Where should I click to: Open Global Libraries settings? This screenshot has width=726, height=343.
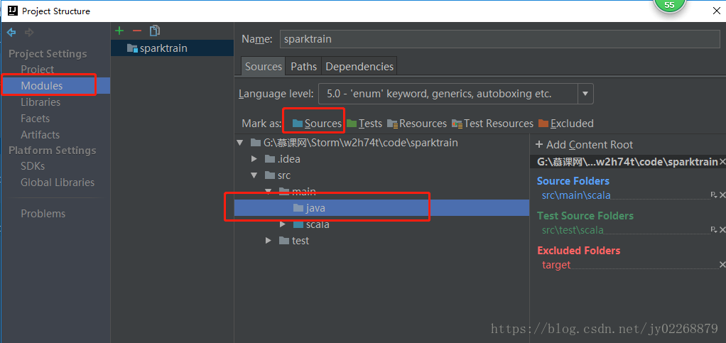(x=58, y=183)
